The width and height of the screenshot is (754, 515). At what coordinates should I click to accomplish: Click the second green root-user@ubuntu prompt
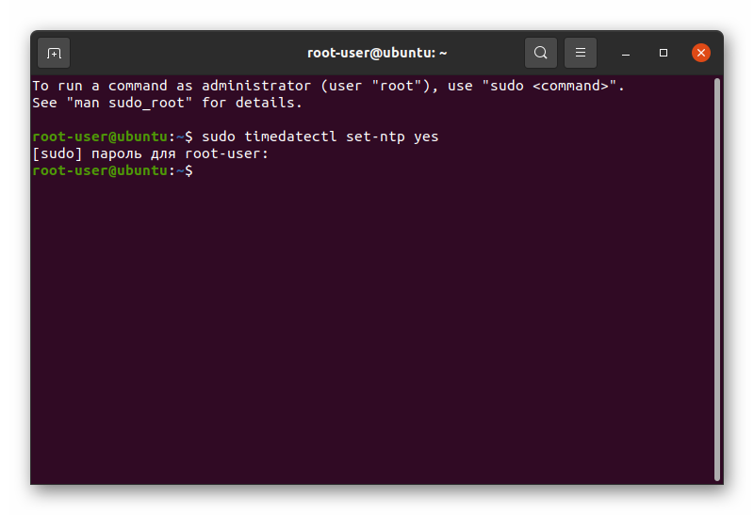point(100,170)
